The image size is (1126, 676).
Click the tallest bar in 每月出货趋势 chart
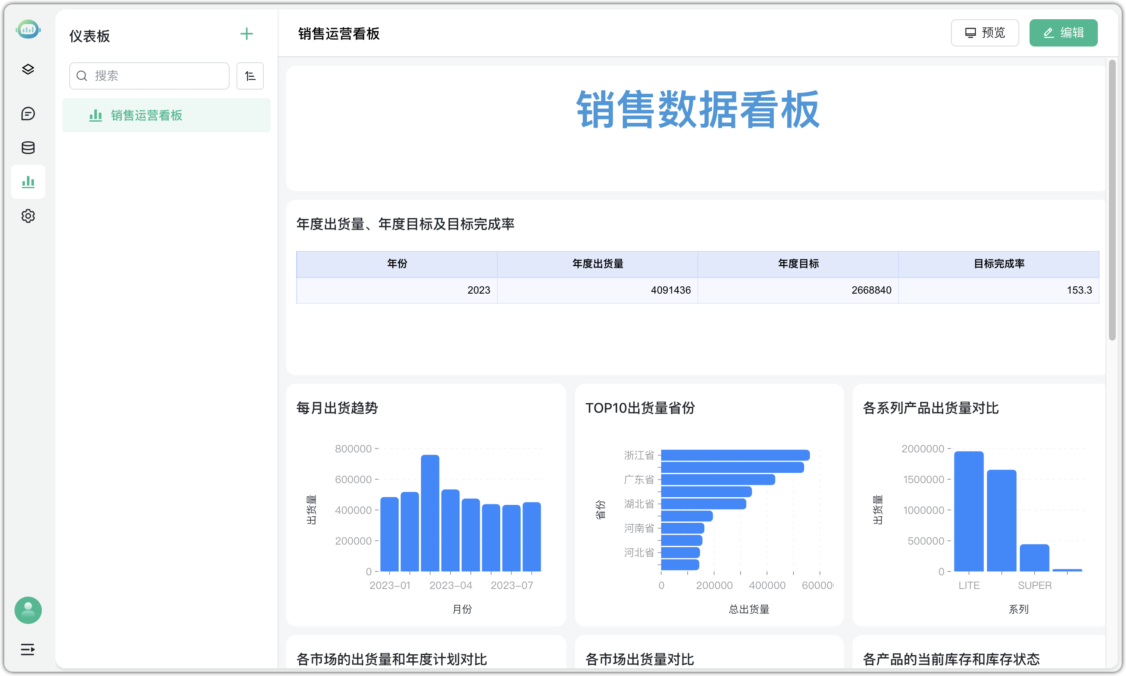click(x=429, y=513)
